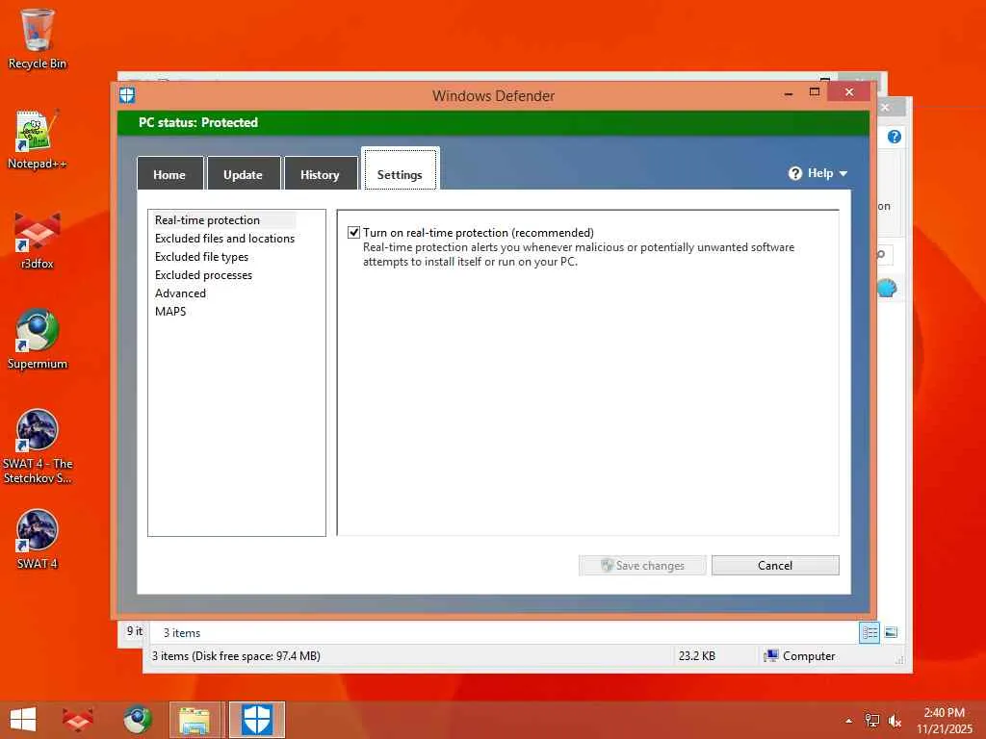Close the Windows Defender window
The image size is (986, 739).
pyautogui.click(x=849, y=92)
